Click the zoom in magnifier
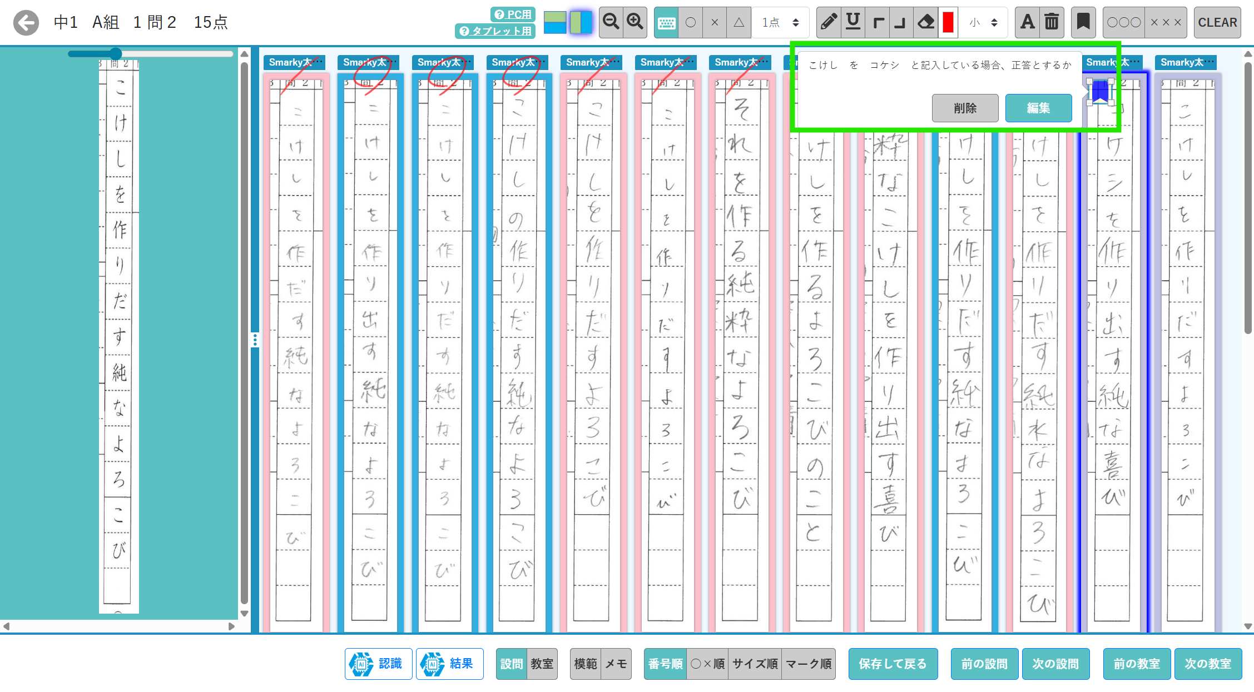The width and height of the screenshot is (1254, 692). click(x=635, y=22)
